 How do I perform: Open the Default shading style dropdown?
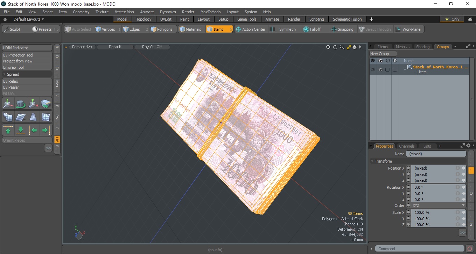click(115, 47)
